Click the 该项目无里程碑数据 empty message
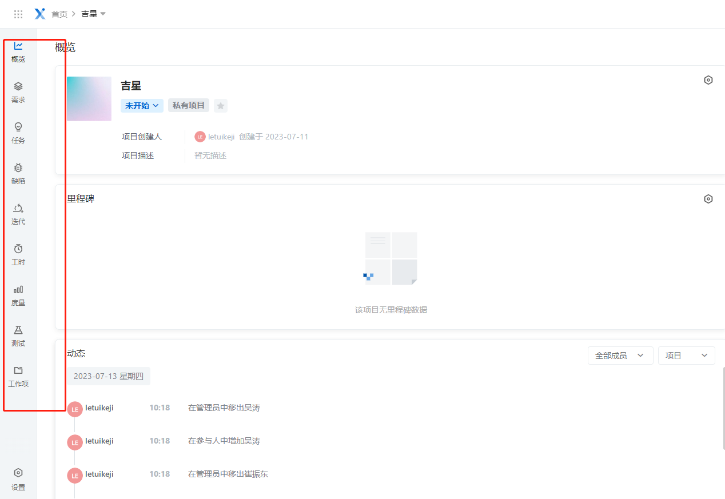The image size is (725, 499). 391,310
